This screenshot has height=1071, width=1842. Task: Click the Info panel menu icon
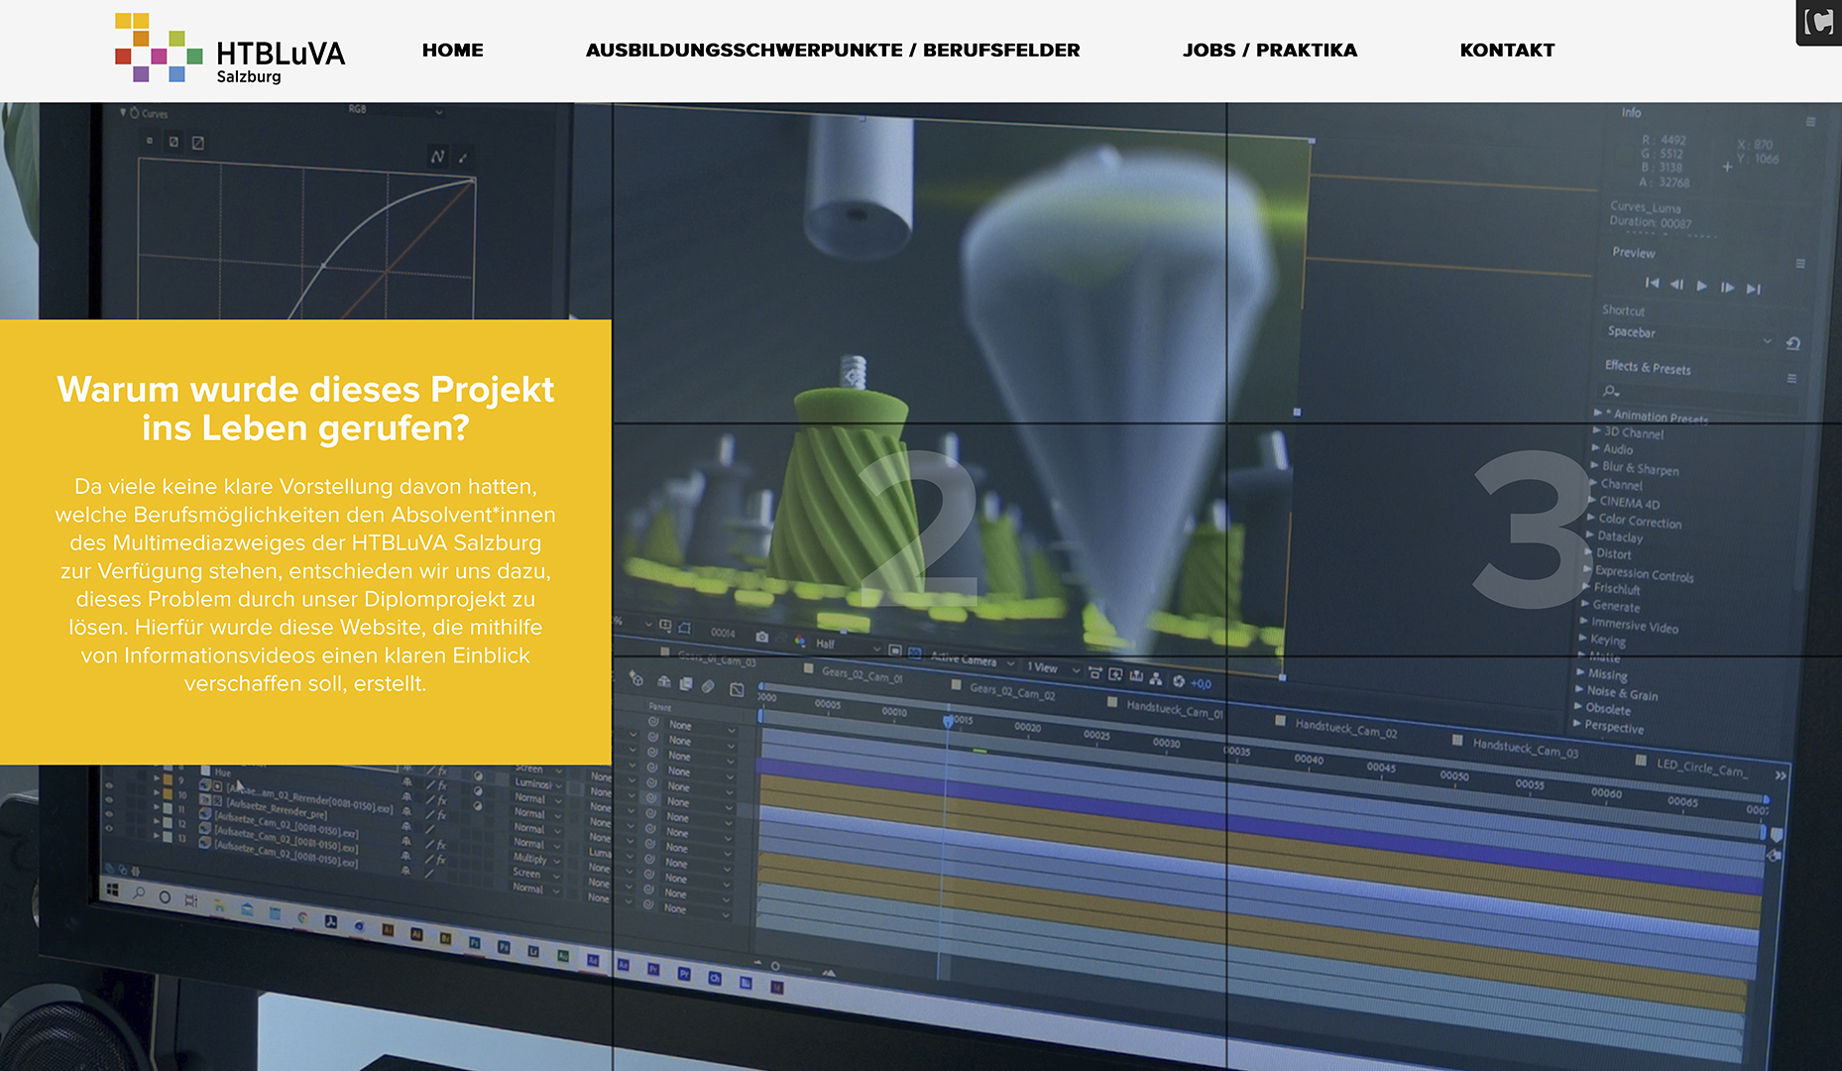[1810, 122]
